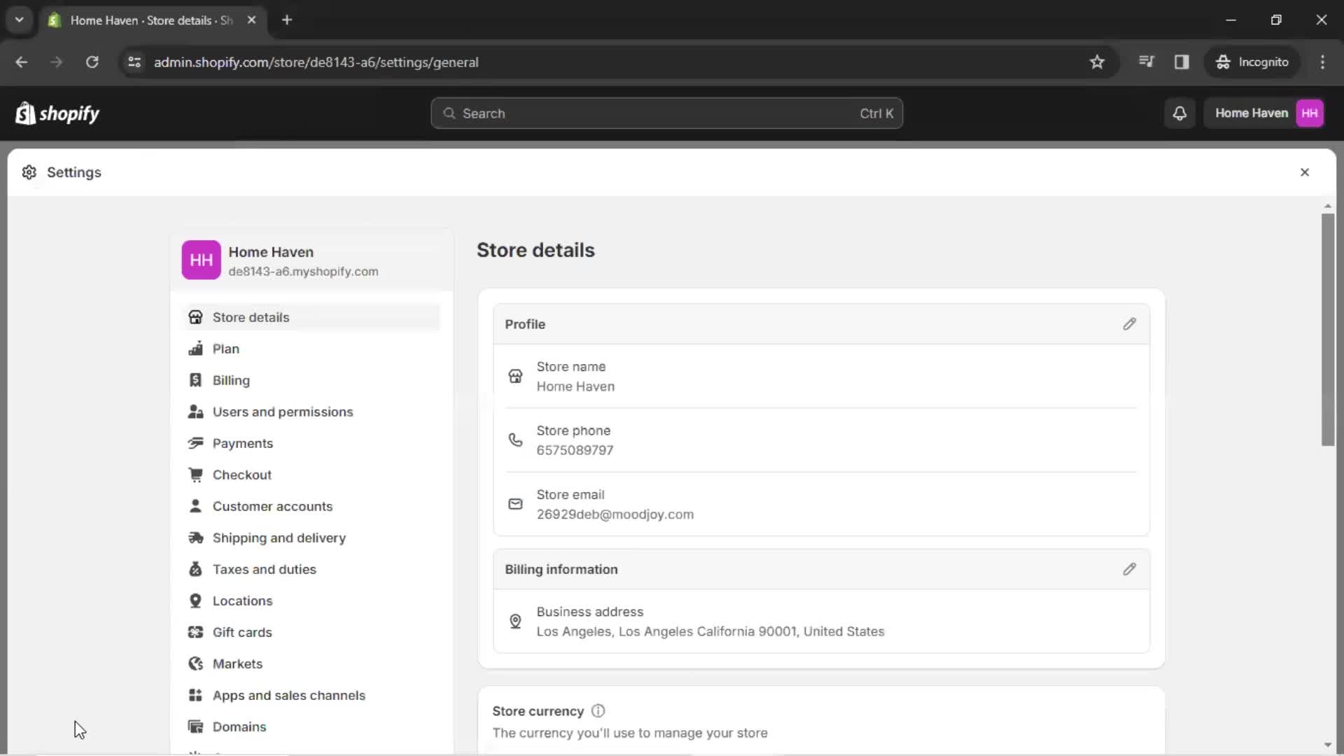This screenshot has width=1344, height=756.
Task: Click the Payments sidebar icon
Action: 196,443
